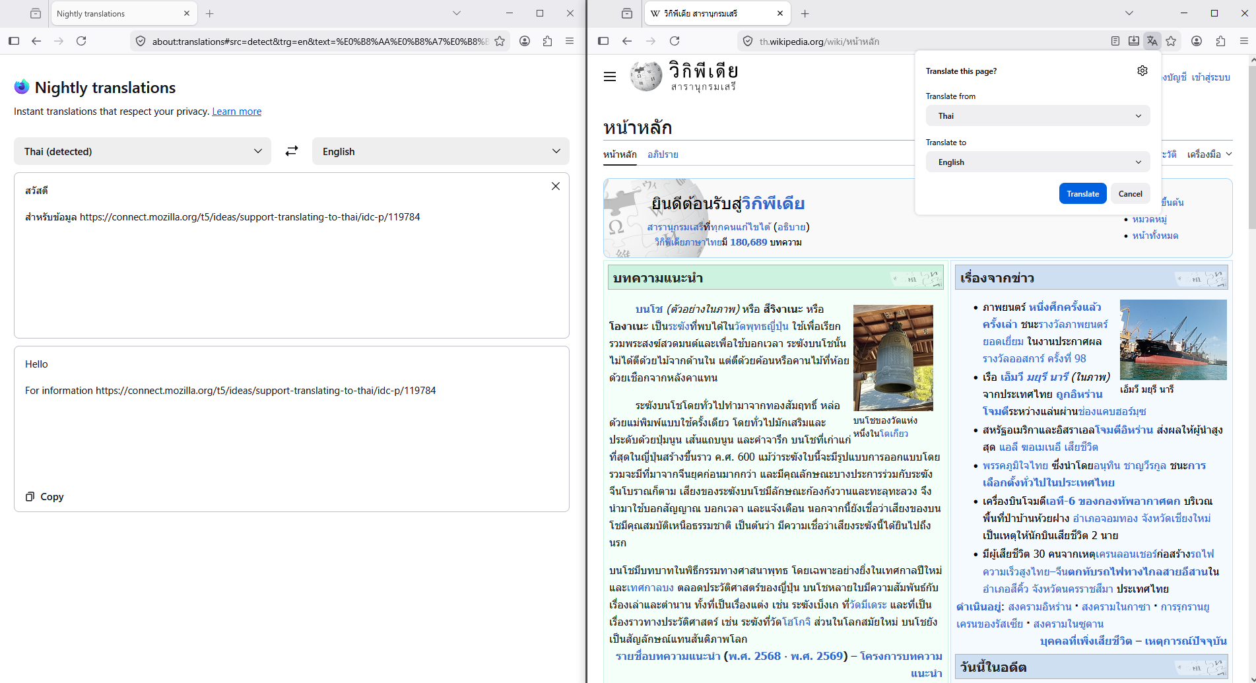Open the 'Thai (detected)' source language dropdown
The image size is (1256, 683).
pos(143,151)
